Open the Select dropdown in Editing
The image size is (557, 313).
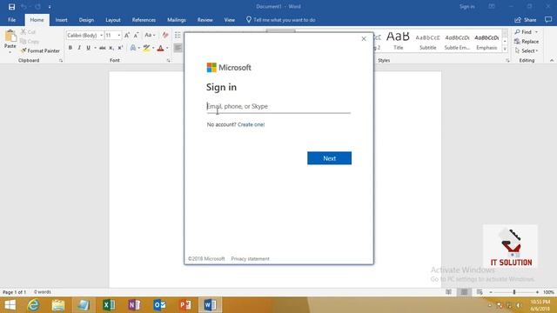[526, 50]
